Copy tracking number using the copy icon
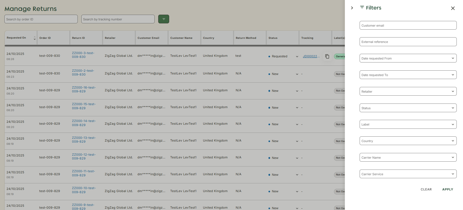The height and width of the screenshot is (210, 463). (327, 57)
